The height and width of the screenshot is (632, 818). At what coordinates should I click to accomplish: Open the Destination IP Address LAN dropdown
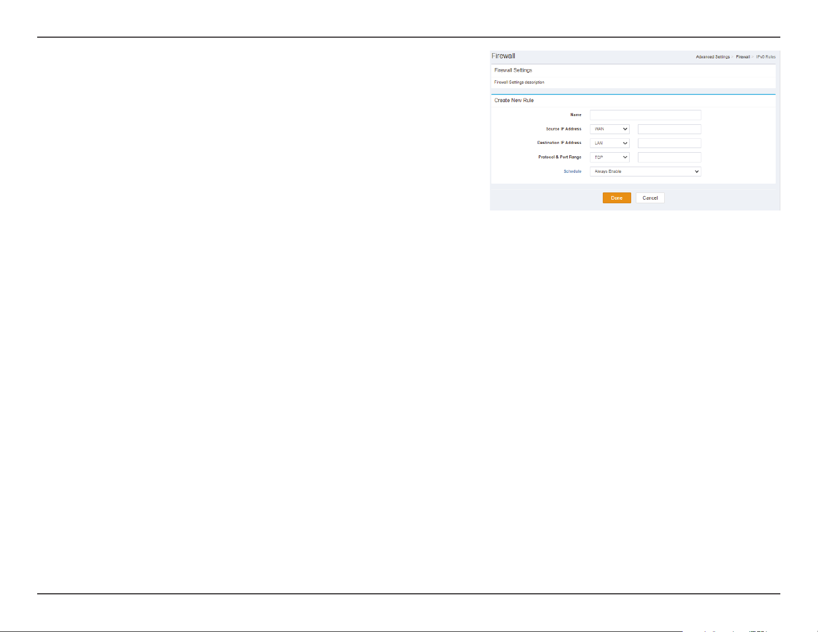tap(610, 143)
